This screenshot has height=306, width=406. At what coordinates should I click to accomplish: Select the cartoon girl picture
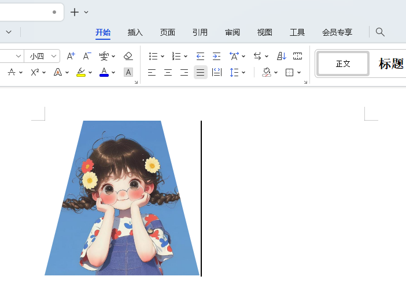(x=122, y=198)
